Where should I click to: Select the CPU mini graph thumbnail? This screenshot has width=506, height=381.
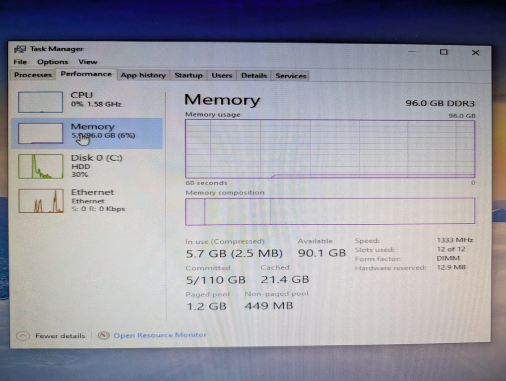[x=41, y=102]
